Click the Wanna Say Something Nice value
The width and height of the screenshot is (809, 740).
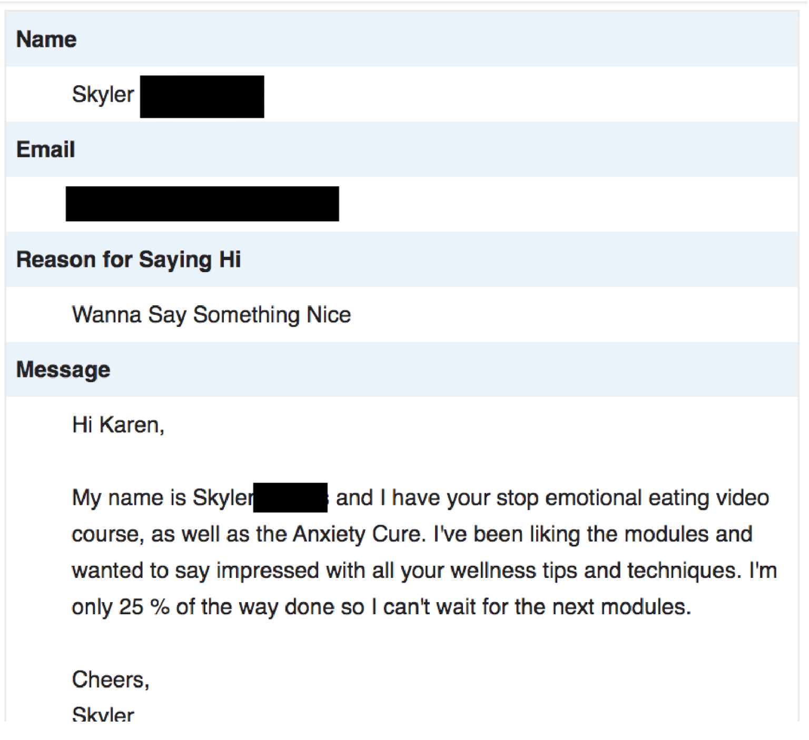tap(211, 315)
